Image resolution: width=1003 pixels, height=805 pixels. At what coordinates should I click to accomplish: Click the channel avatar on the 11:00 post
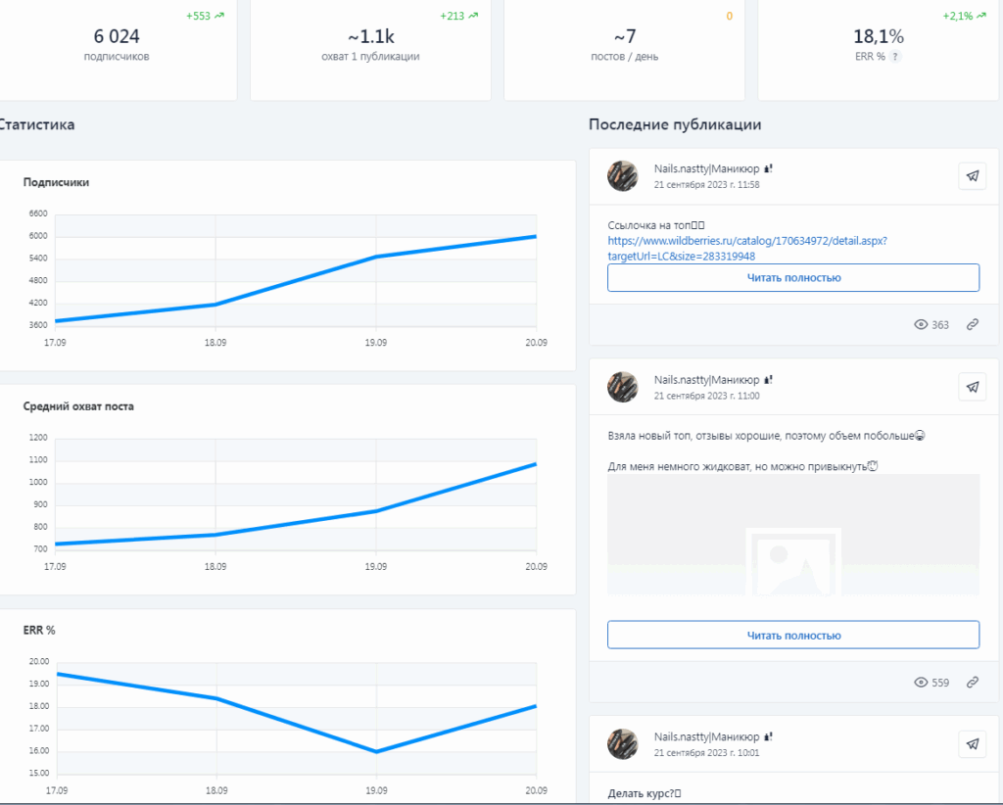click(x=623, y=387)
